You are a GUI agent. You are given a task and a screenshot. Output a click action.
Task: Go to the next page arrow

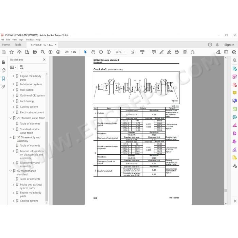[x=58, y=52]
